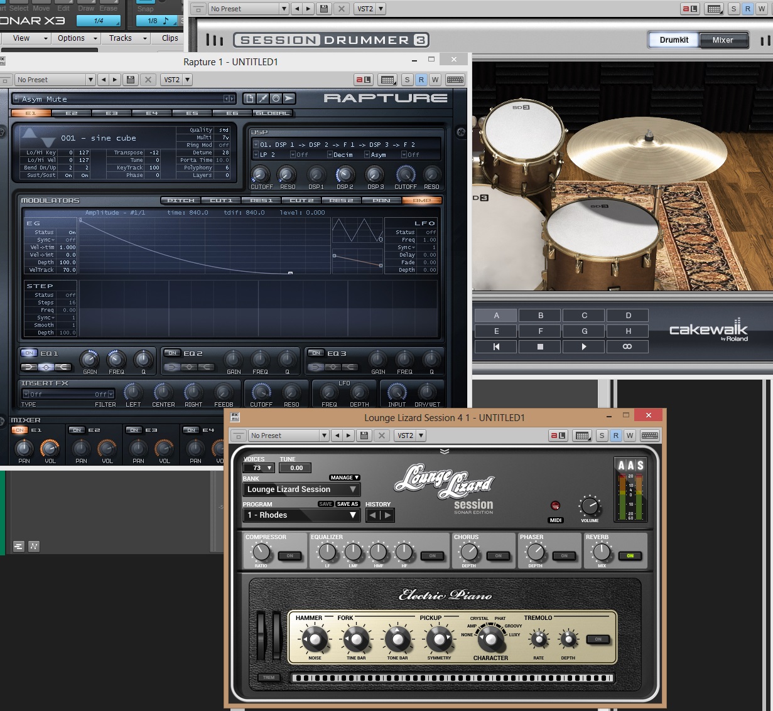Solo the Rapture synth with S button
This screenshot has height=711, width=773.
click(x=407, y=80)
